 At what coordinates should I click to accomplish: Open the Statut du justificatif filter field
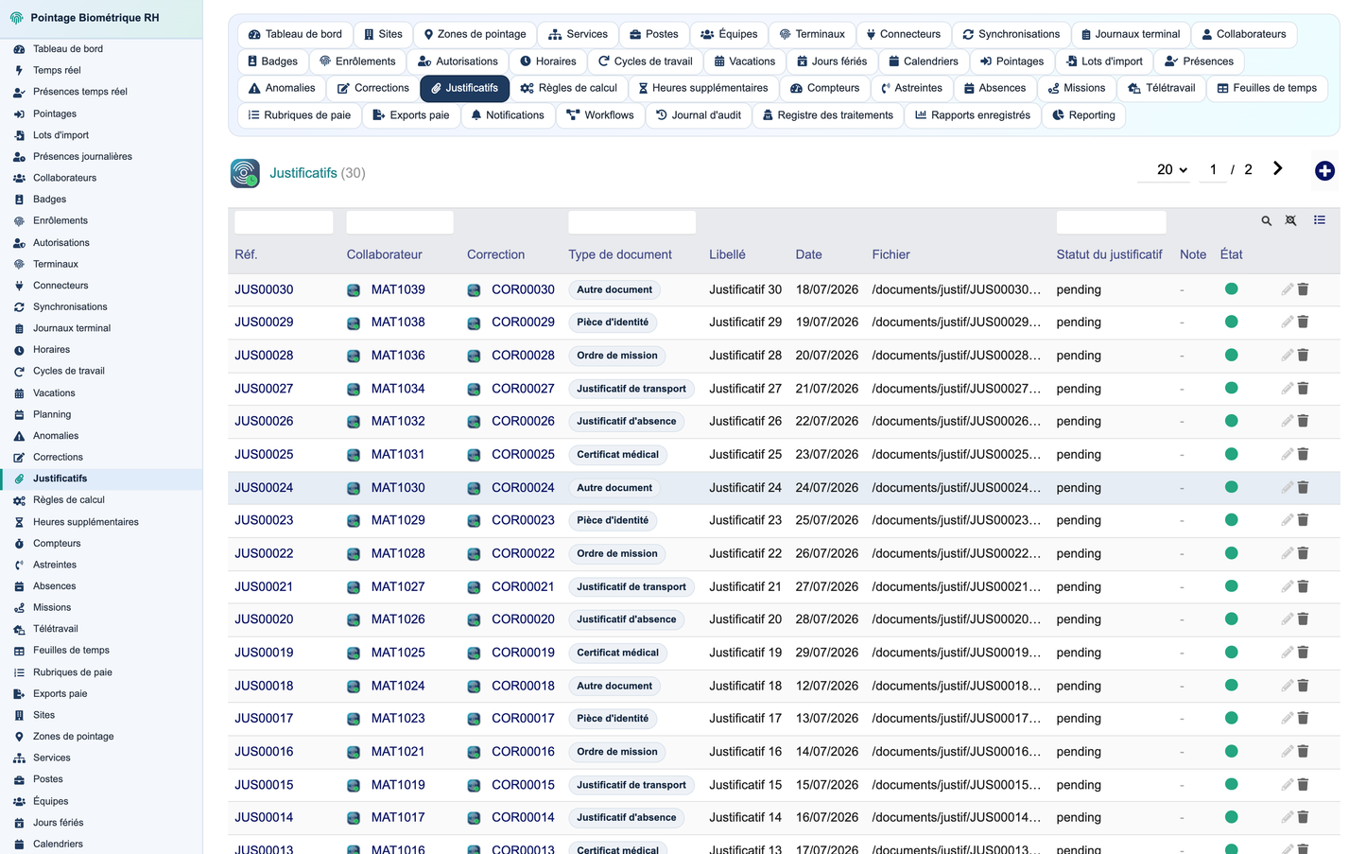click(x=1111, y=222)
